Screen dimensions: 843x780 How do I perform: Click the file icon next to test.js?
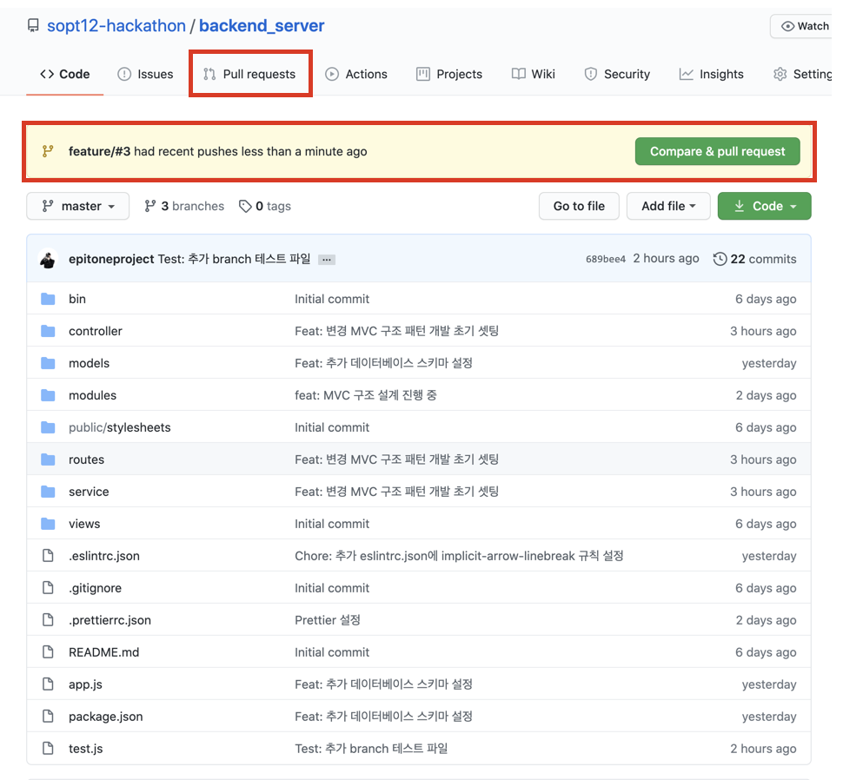coord(48,749)
